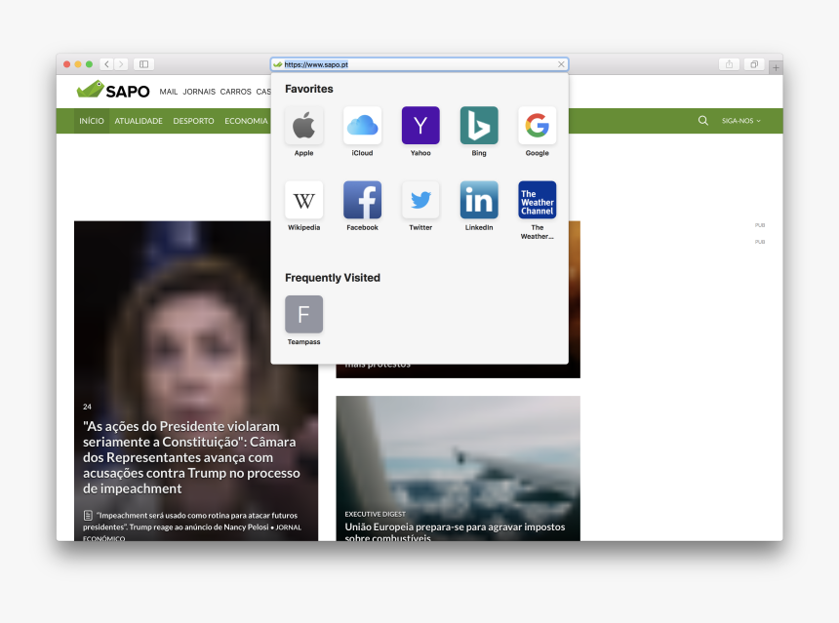
Task: Click the Yahoo favorite icon
Action: tap(420, 126)
